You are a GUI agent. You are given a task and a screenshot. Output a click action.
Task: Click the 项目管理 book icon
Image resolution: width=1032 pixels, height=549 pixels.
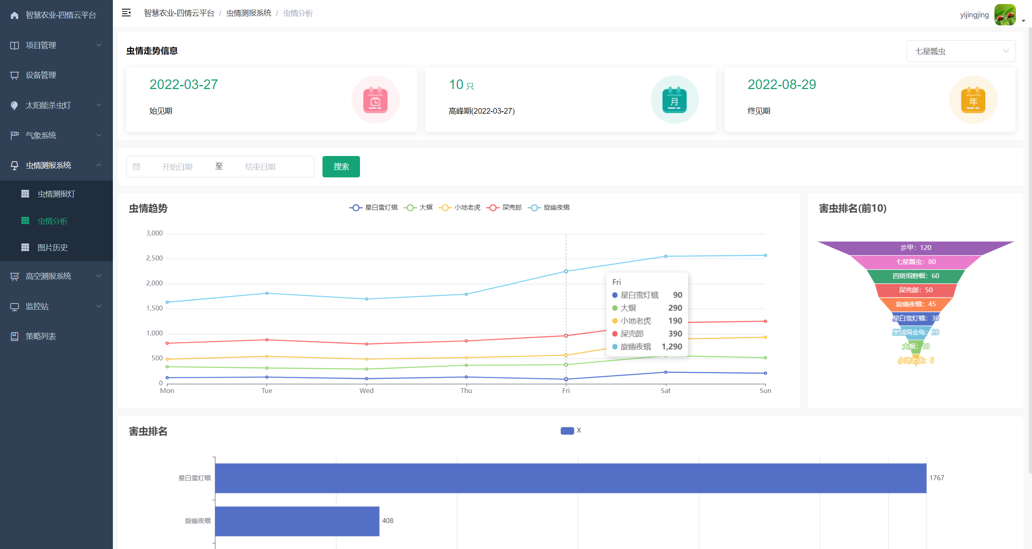click(x=15, y=45)
